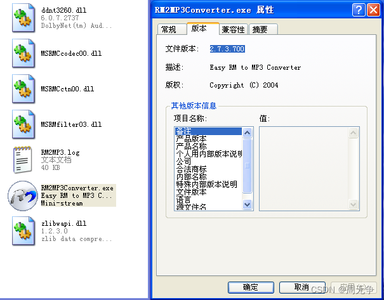
Task: Click the zlibwapi.dll file name
Action: [63, 223]
